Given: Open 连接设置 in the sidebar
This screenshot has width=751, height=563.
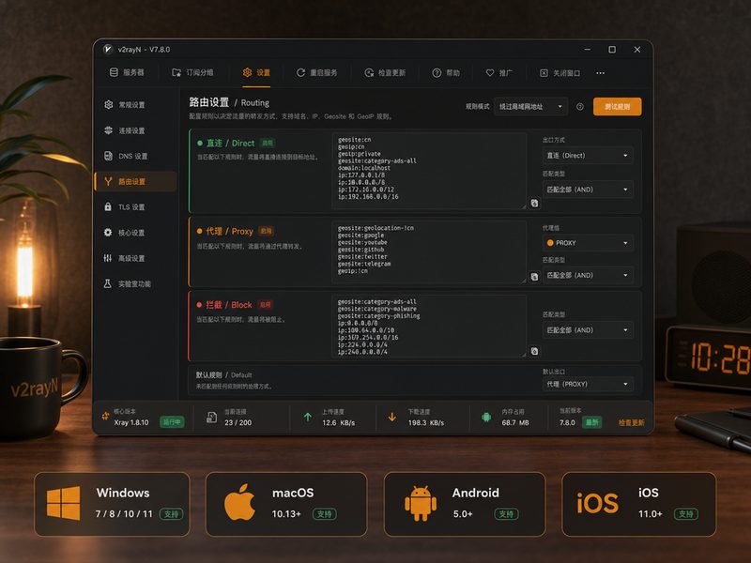Looking at the screenshot, I should (135, 130).
